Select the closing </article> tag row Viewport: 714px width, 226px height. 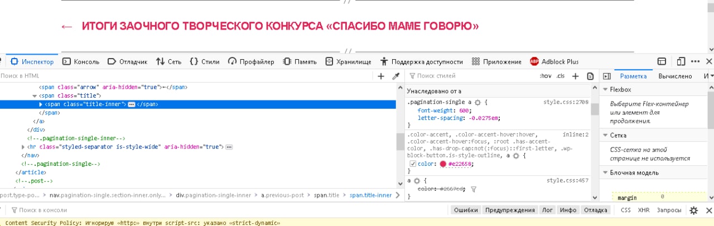pos(30,172)
